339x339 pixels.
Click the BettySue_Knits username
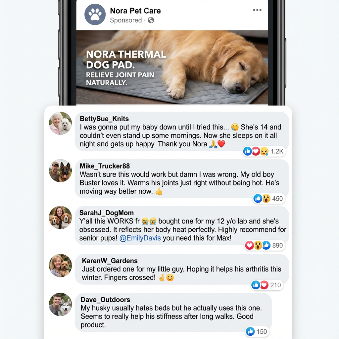click(x=104, y=119)
